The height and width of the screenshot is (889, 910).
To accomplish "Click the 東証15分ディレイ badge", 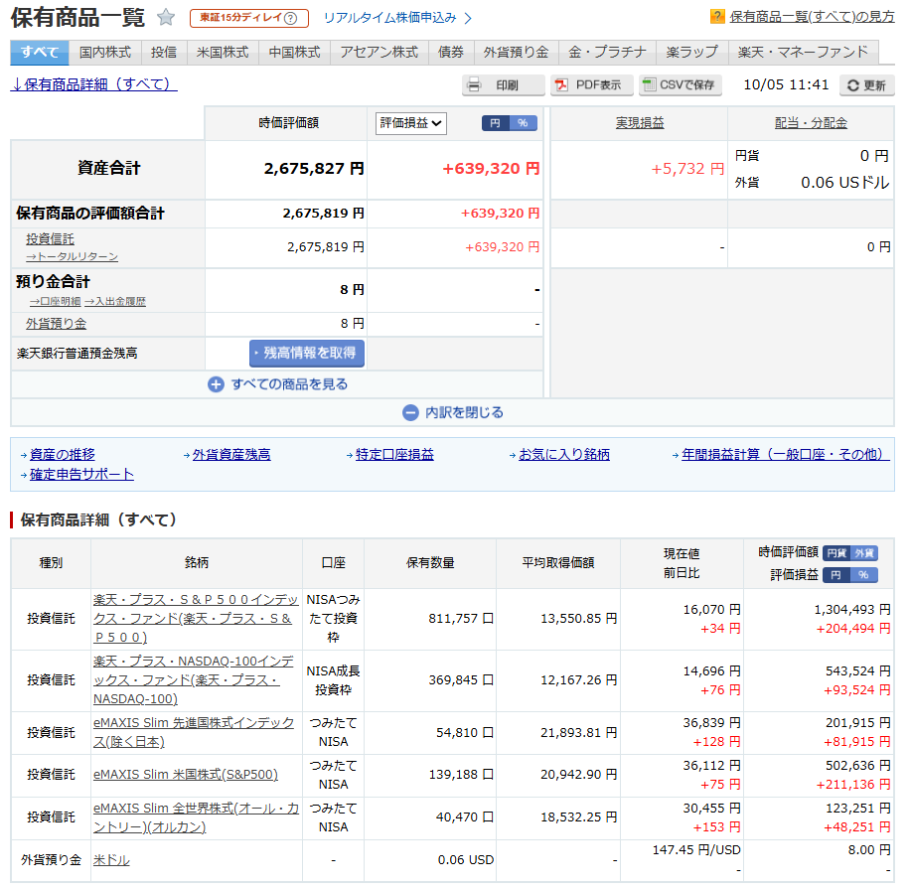I will [248, 18].
